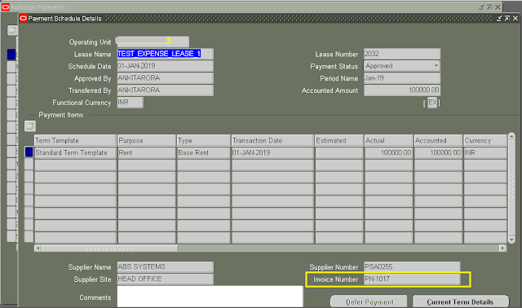This screenshot has height=308, width=522.
Task: Click the row selector of Standard Term Template
Action: tap(29, 152)
